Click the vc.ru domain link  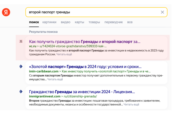click(32, 46)
